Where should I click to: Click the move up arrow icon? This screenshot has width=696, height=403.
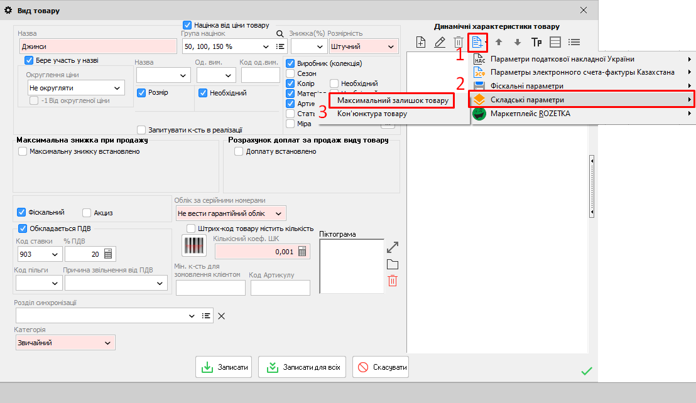tap(499, 42)
